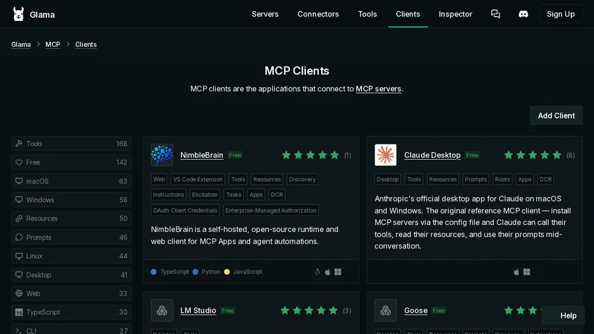The height and width of the screenshot is (334, 594).
Task: Click the wrench icon beside Tools filter
Action: (x=19, y=143)
